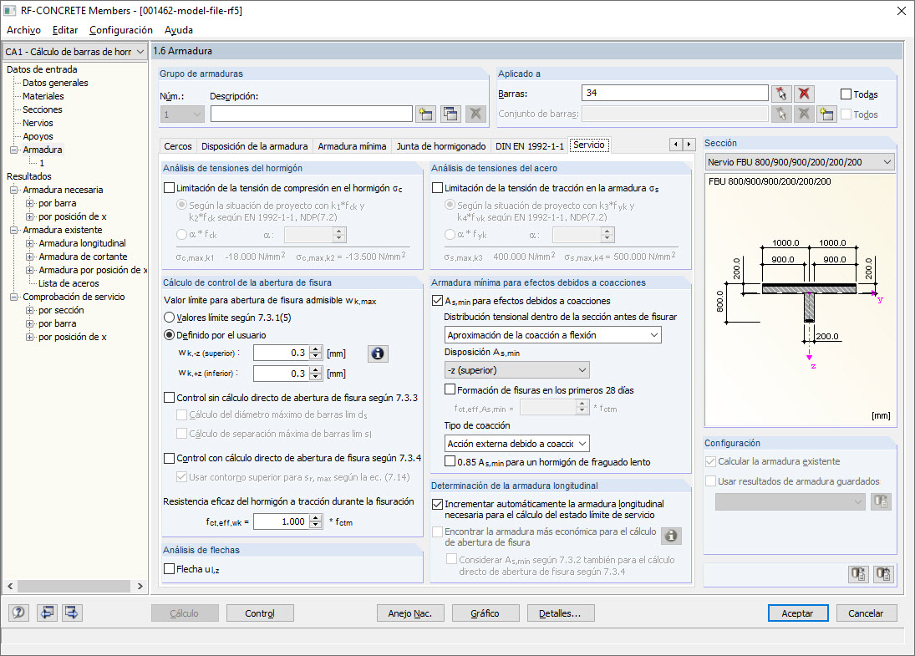Collapse the Comprobación de servicio node
The width and height of the screenshot is (915, 656).
pos(13,297)
